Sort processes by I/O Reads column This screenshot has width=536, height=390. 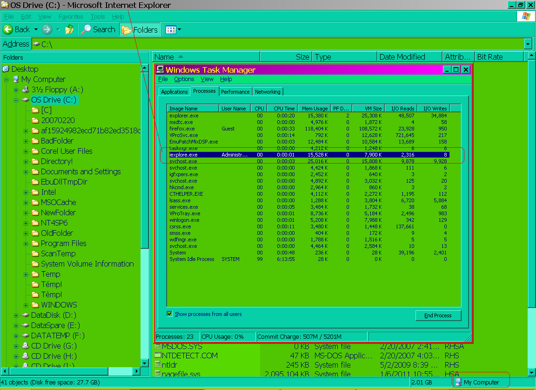(x=401, y=109)
